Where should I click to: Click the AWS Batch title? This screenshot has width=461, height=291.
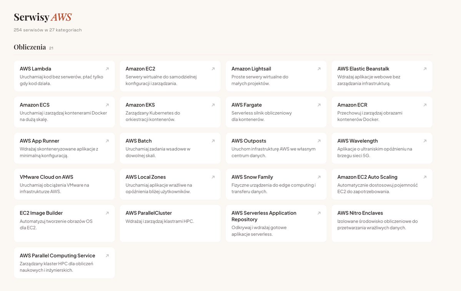[138, 141]
